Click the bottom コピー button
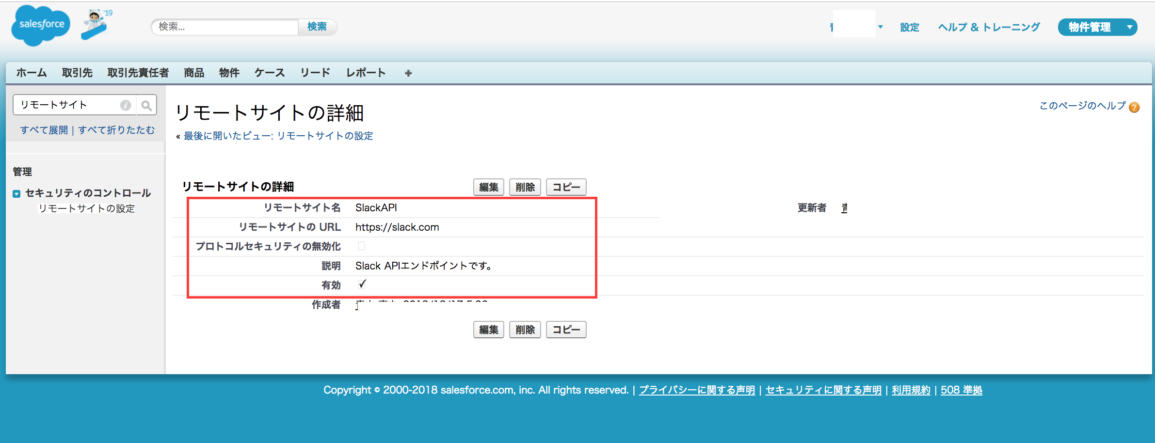The width and height of the screenshot is (1155, 443). point(566,330)
